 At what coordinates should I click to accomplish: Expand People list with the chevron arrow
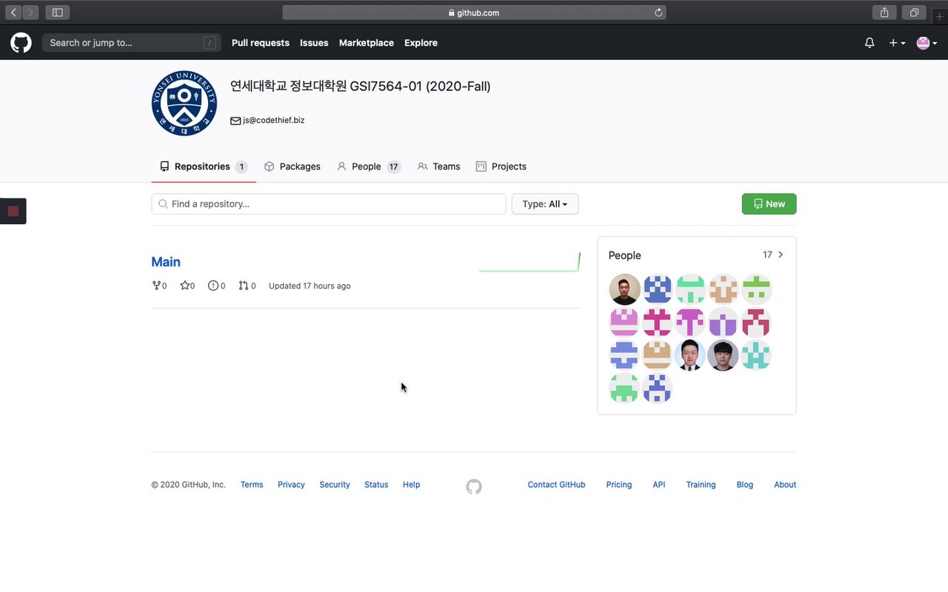tap(781, 255)
